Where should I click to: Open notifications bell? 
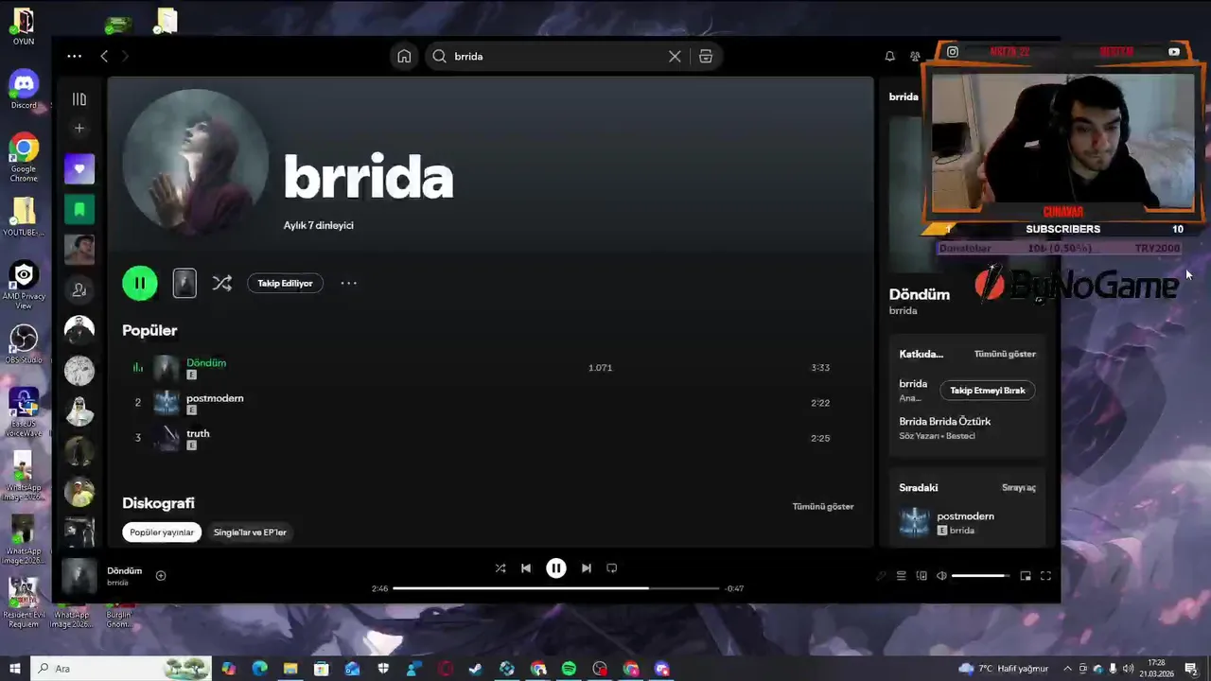[889, 56]
